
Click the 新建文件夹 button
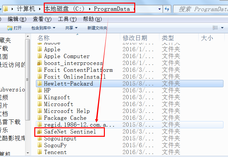coord(97,28)
